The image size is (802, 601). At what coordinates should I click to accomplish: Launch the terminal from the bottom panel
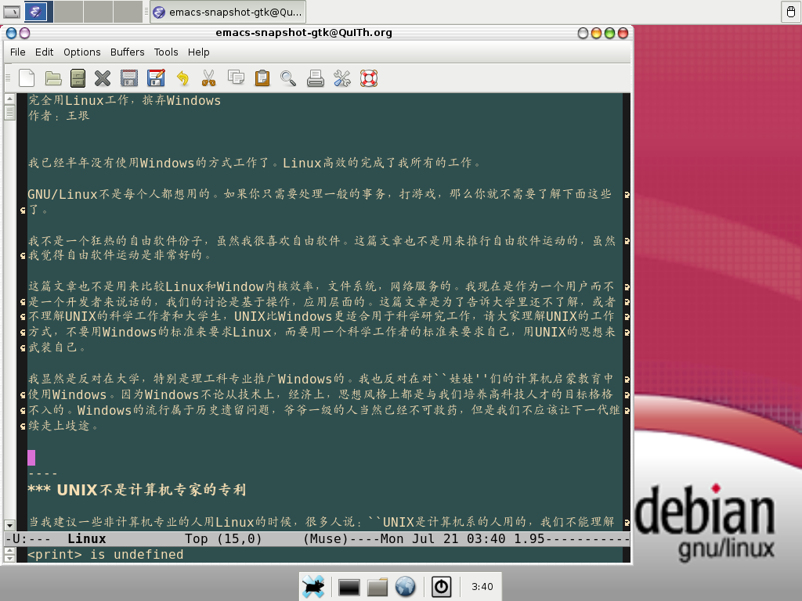pos(349,587)
